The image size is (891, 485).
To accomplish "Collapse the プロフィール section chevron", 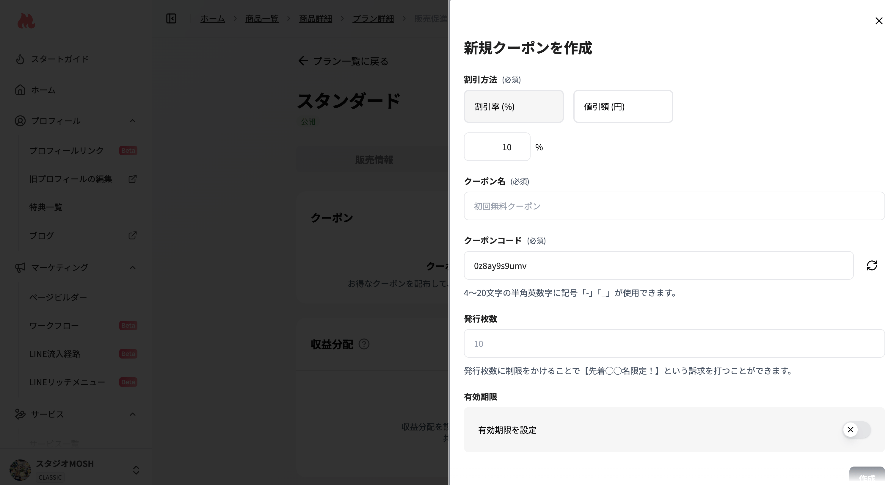I will [132, 121].
